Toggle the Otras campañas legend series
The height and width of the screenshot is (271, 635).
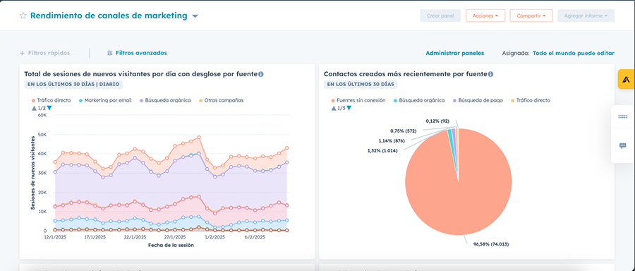[221, 100]
